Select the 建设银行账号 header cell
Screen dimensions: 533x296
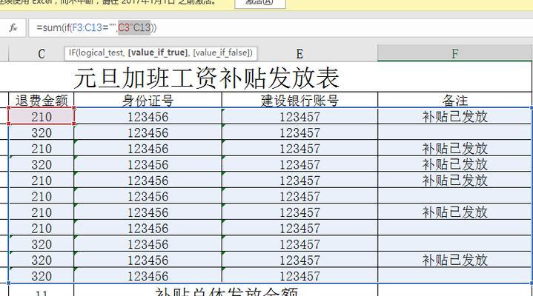pos(299,100)
